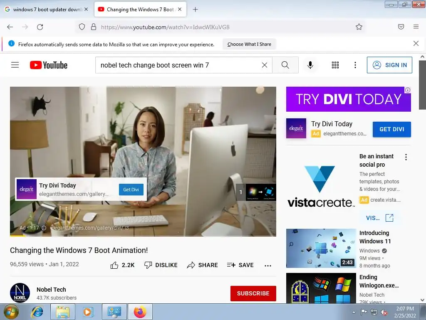Viewport: 426px width, 320px height.
Task: Open the Nobel Tech channel name link
Action: click(51, 290)
